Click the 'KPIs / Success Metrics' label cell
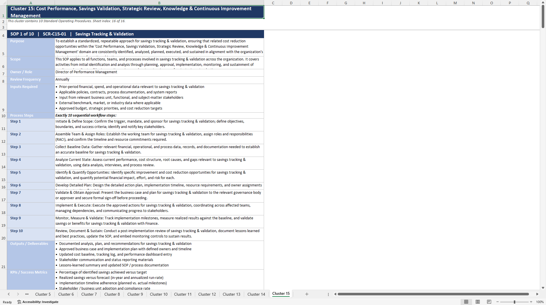This screenshot has width=546, height=305. (31, 280)
